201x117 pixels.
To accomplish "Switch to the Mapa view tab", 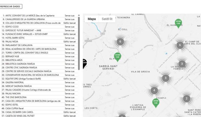I will coord(92,19).
